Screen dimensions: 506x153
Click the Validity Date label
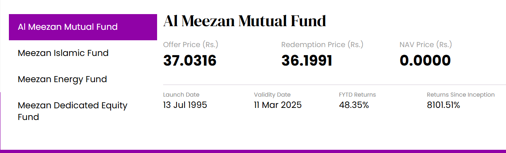(272, 95)
